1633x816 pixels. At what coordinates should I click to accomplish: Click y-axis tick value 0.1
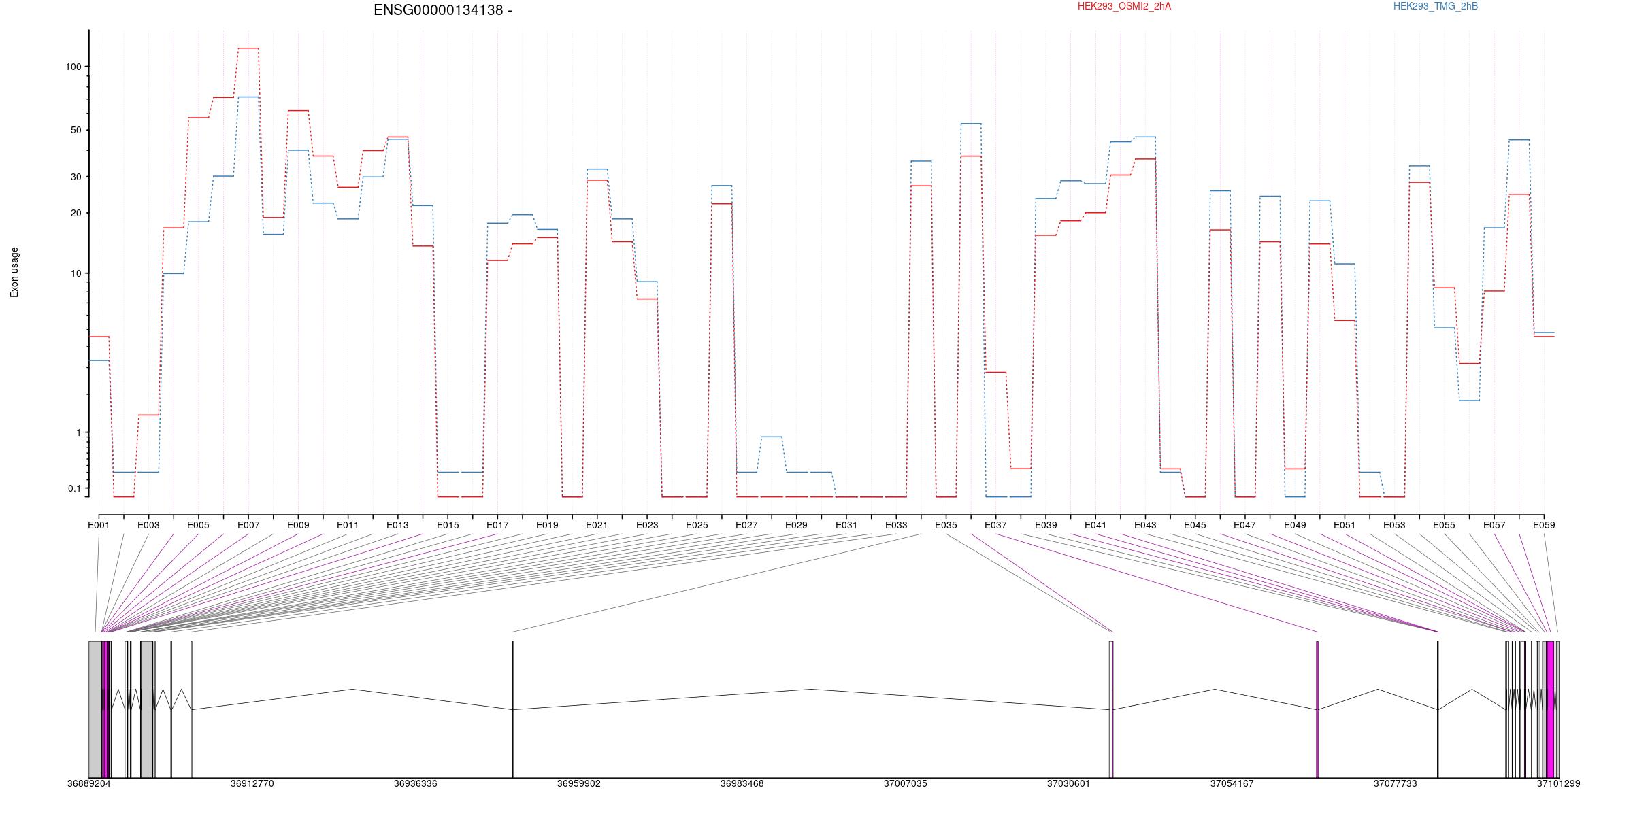[x=74, y=488]
